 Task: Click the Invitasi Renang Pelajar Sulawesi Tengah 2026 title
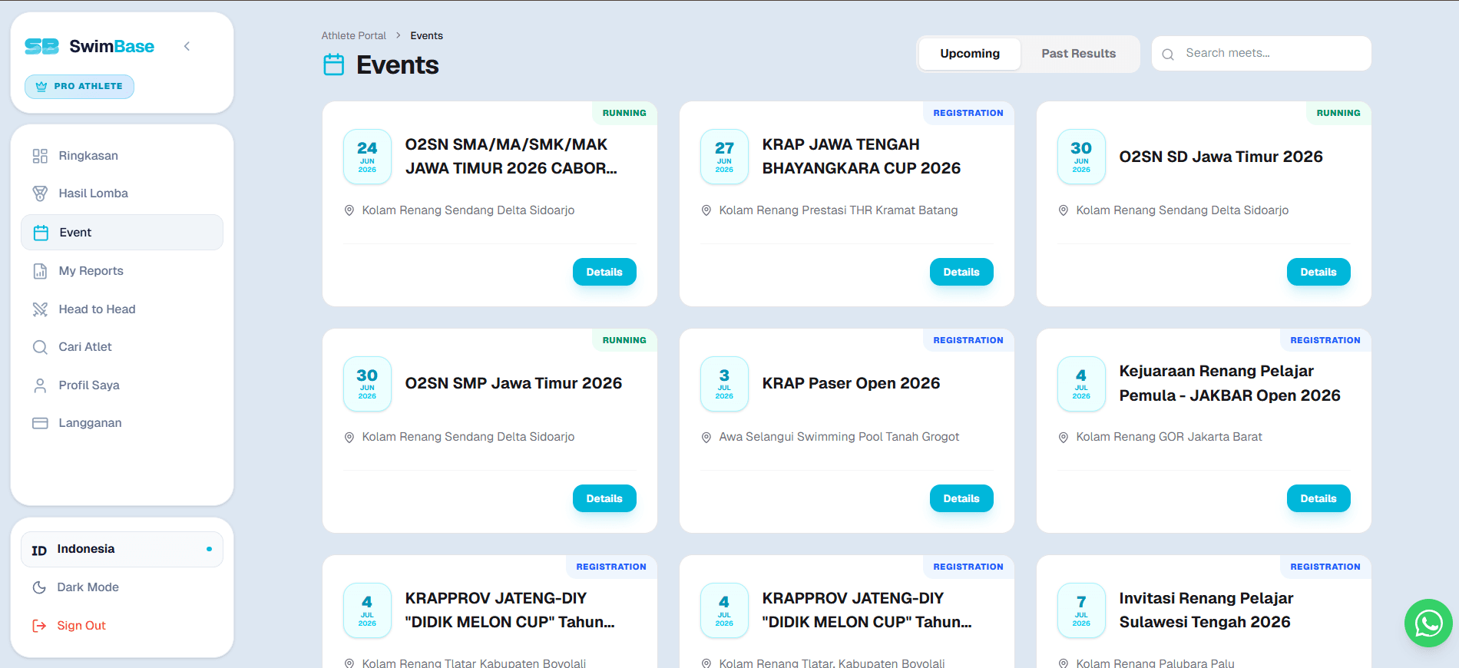(1206, 610)
